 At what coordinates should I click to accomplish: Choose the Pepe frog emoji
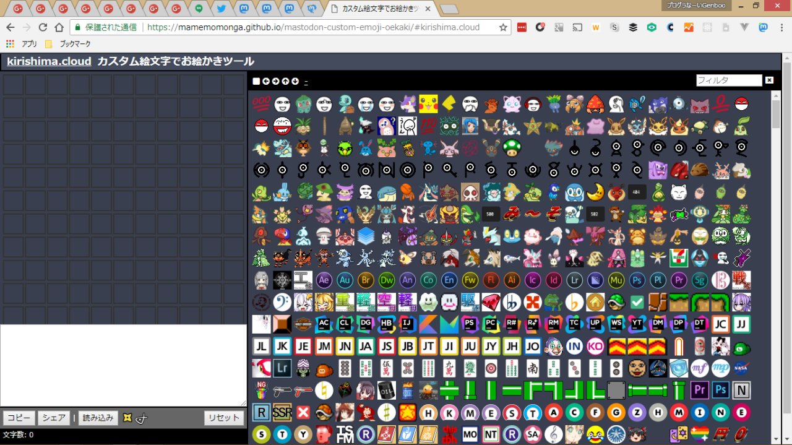click(x=553, y=302)
